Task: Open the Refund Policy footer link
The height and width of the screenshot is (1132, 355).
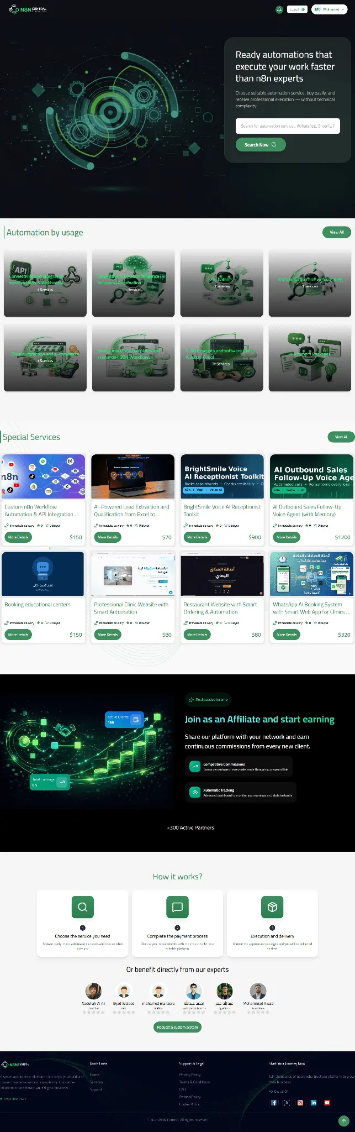Action: (x=190, y=1097)
